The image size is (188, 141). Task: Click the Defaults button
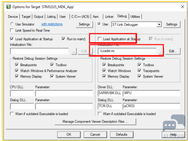pyautogui.click(x=121, y=135)
